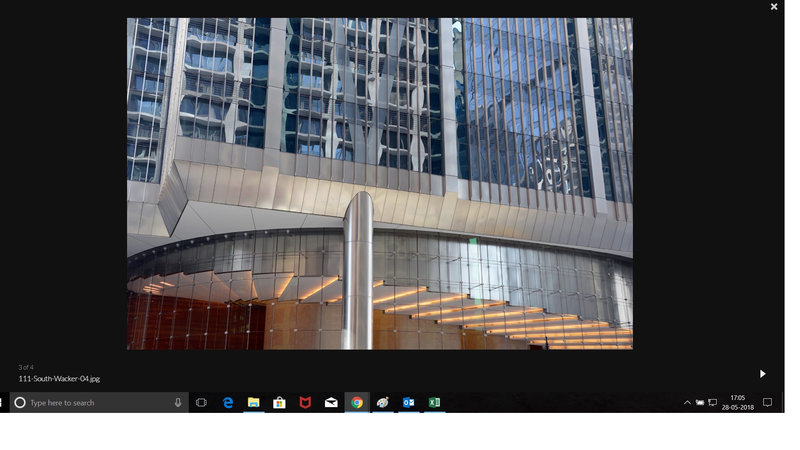Viewport: 800px width, 450px height.
Task: Close the image viewer with the X
Action: (774, 7)
